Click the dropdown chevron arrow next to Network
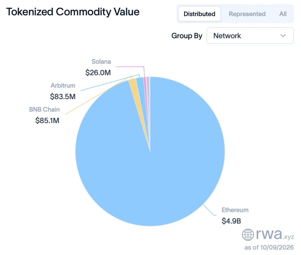Image resolution: width=301 pixels, height=255 pixels. click(x=283, y=36)
